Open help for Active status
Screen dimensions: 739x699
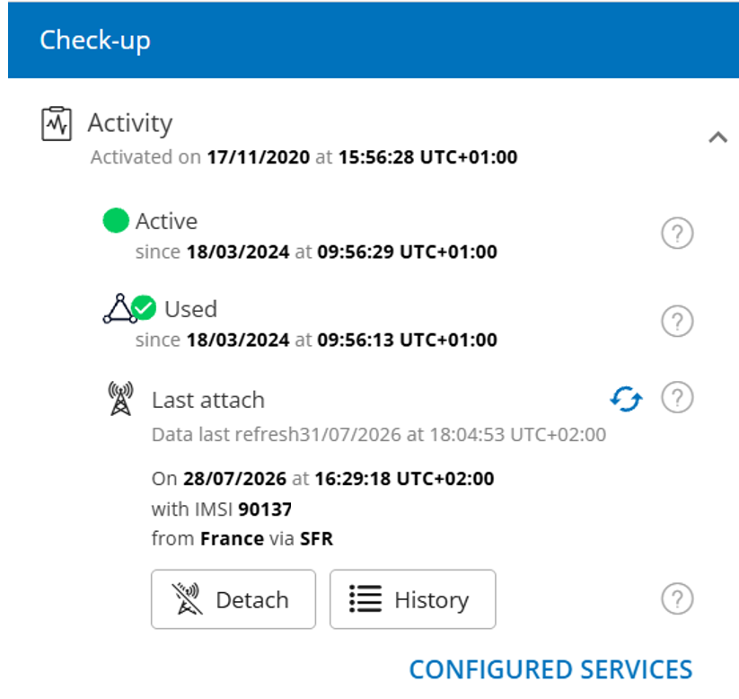coord(677,233)
